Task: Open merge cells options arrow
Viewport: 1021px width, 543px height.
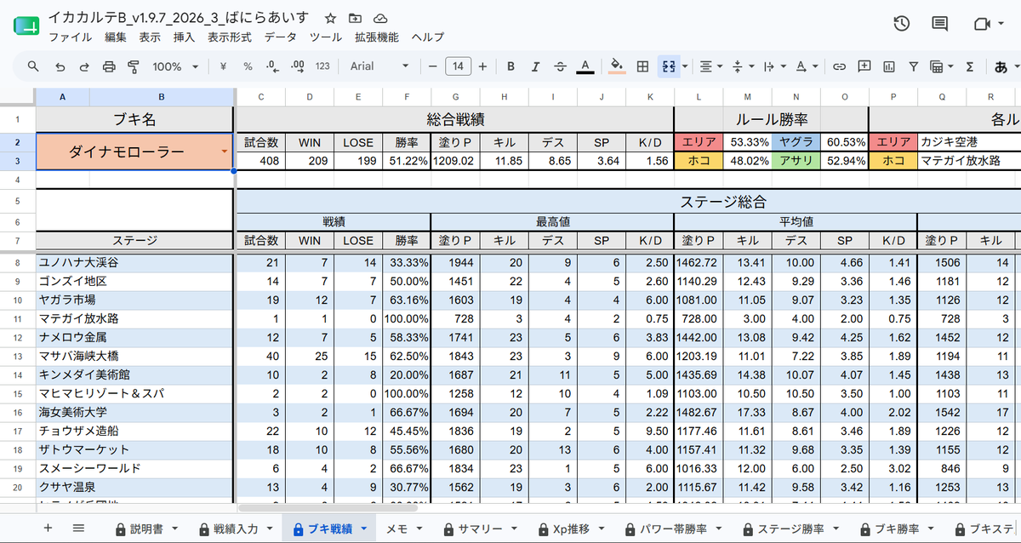Action: [685, 66]
